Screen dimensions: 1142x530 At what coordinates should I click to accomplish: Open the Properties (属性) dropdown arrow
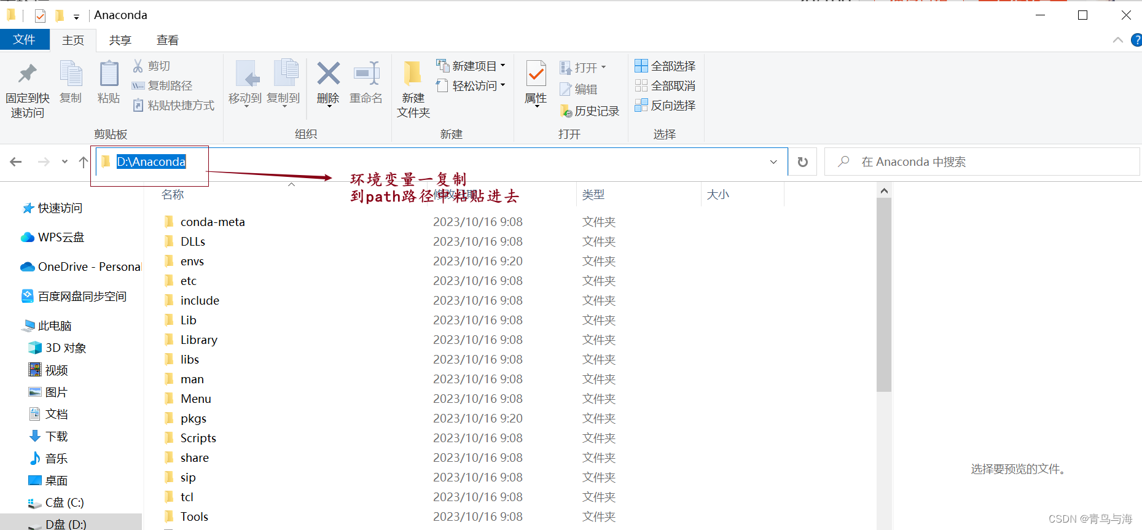[x=536, y=107]
